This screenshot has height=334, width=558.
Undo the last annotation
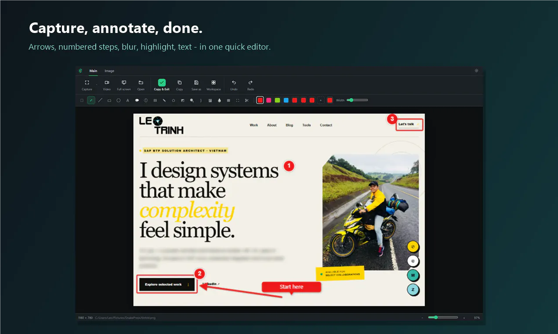(x=234, y=85)
